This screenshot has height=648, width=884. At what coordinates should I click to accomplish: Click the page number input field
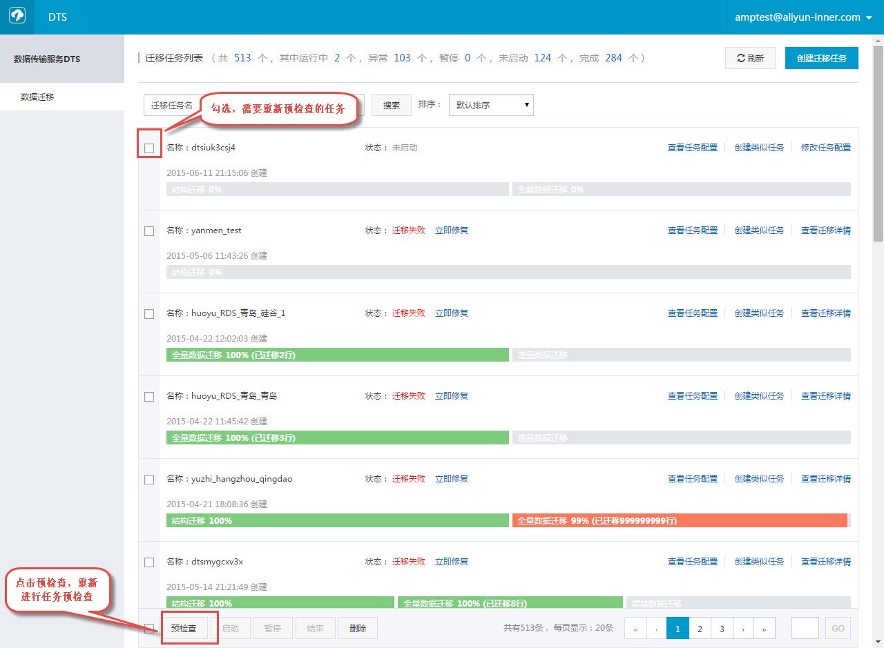pyautogui.click(x=805, y=629)
